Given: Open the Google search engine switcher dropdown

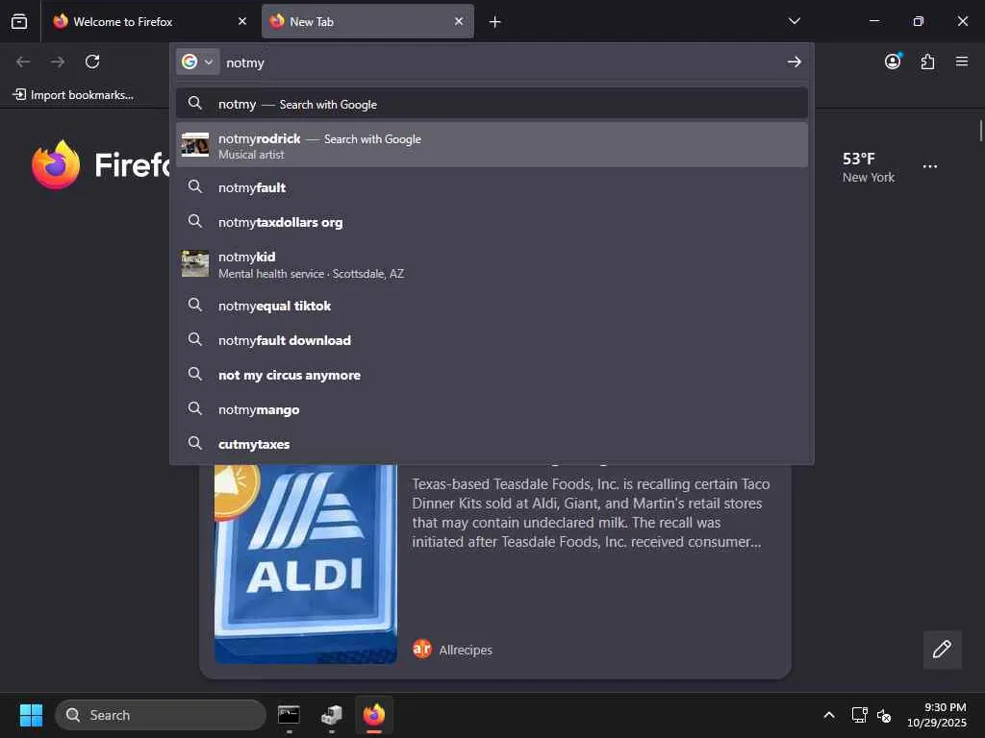Looking at the screenshot, I should (x=198, y=61).
